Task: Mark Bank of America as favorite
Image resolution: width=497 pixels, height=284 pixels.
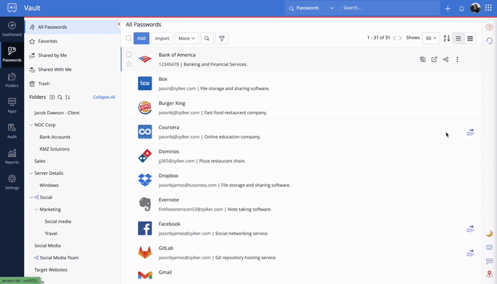Action: [x=129, y=64]
